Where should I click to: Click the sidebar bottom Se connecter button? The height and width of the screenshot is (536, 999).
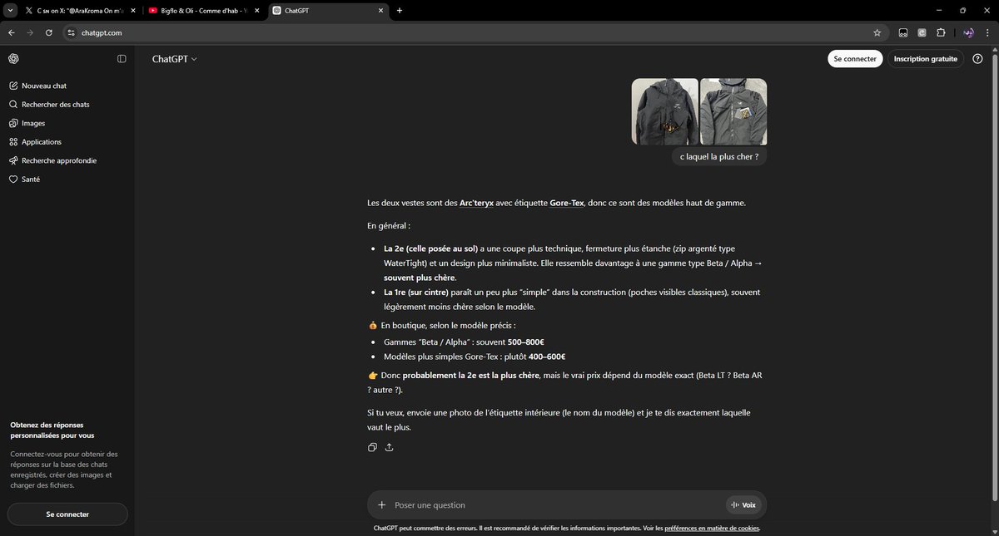point(67,514)
